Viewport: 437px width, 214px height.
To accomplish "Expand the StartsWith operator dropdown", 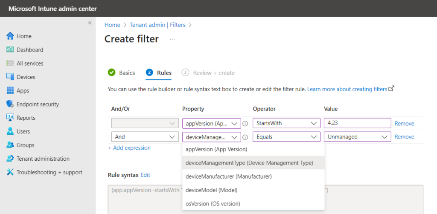I will coord(286,123).
